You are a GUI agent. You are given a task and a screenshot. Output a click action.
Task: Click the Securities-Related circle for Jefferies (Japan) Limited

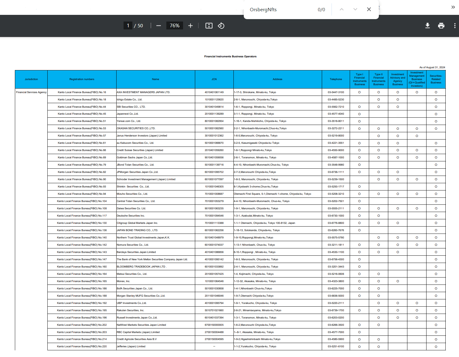coord(436,347)
